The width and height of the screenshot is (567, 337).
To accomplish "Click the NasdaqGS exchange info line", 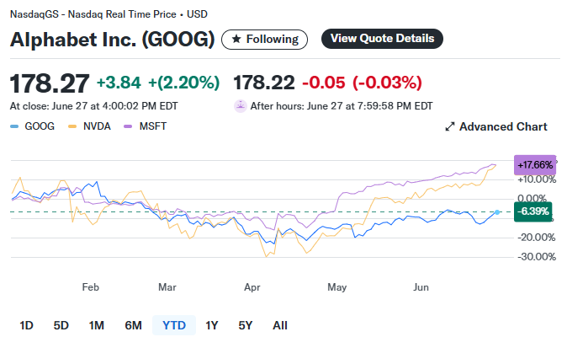I will [x=109, y=14].
